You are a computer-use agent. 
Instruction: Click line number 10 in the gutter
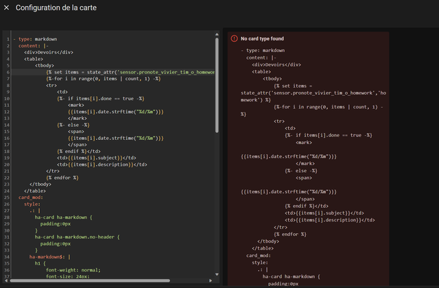pos(7,99)
